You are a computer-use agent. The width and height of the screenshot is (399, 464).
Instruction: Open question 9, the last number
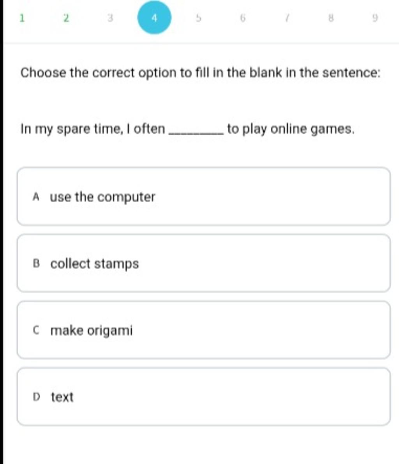click(374, 18)
